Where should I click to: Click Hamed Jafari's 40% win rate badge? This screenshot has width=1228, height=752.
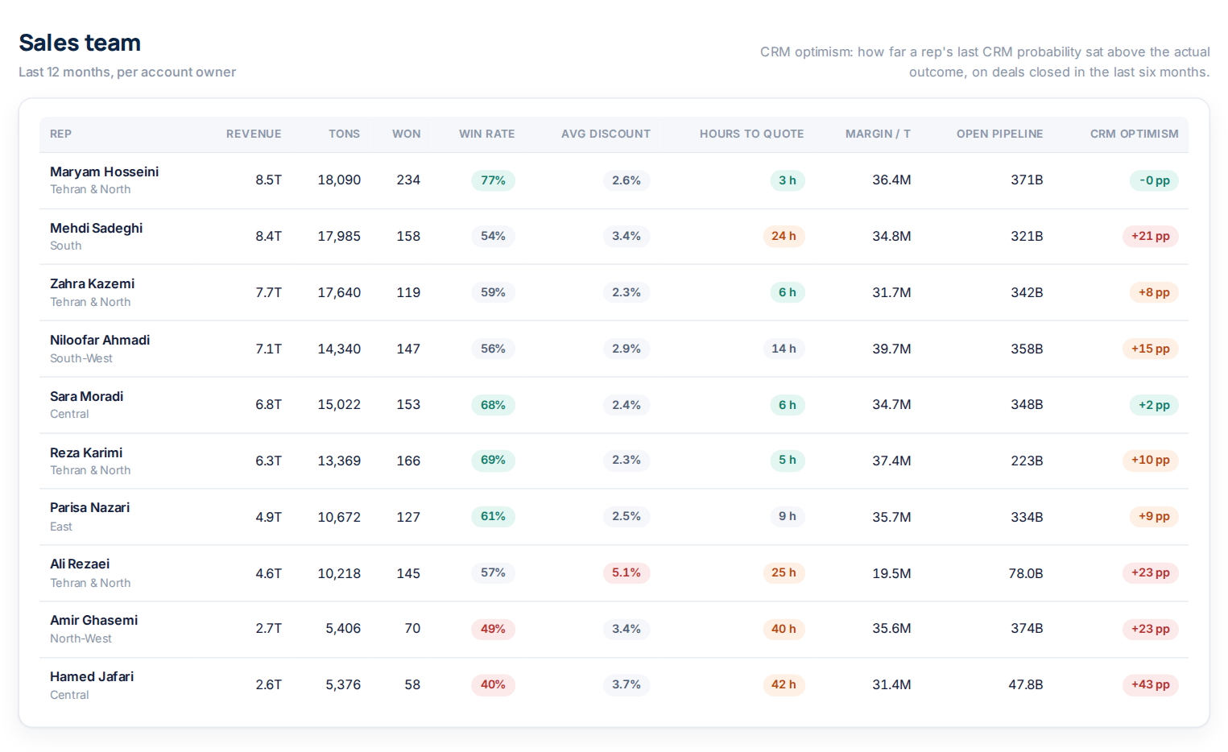pos(493,685)
